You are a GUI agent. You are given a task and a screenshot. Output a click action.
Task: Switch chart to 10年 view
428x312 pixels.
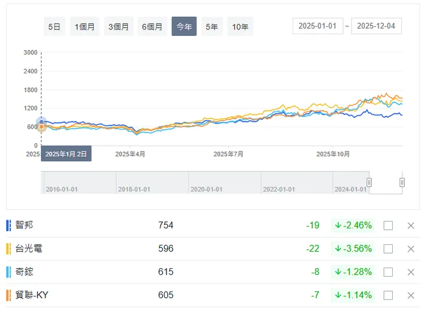240,27
